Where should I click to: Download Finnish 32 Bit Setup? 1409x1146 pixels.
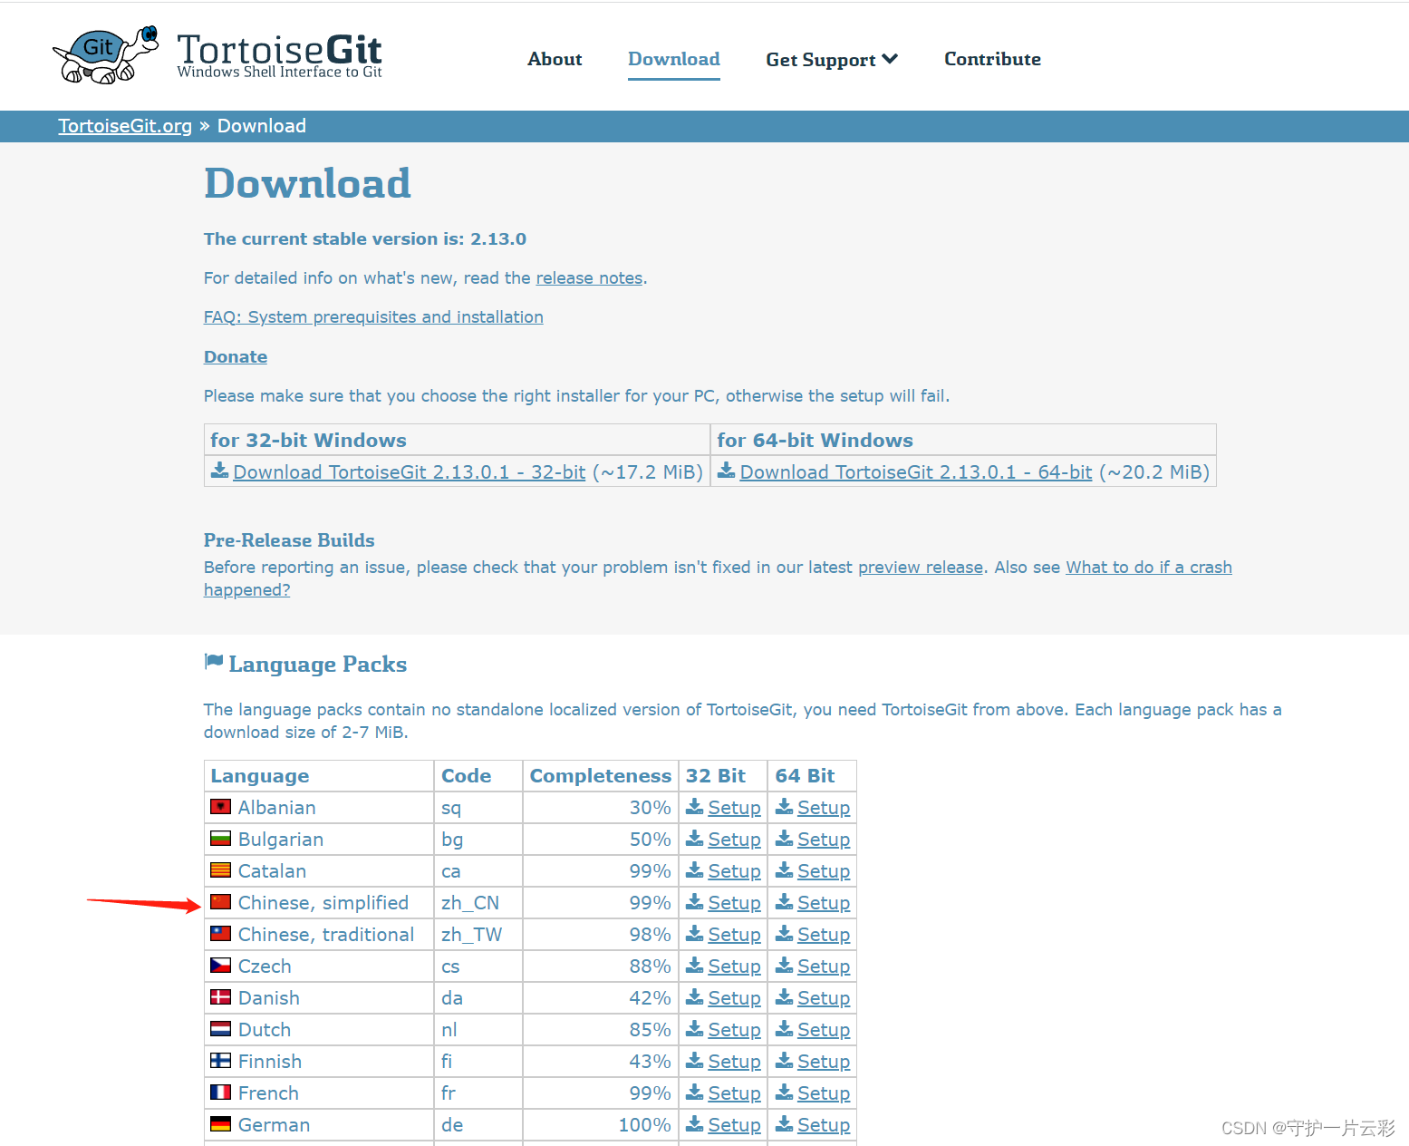click(734, 1062)
